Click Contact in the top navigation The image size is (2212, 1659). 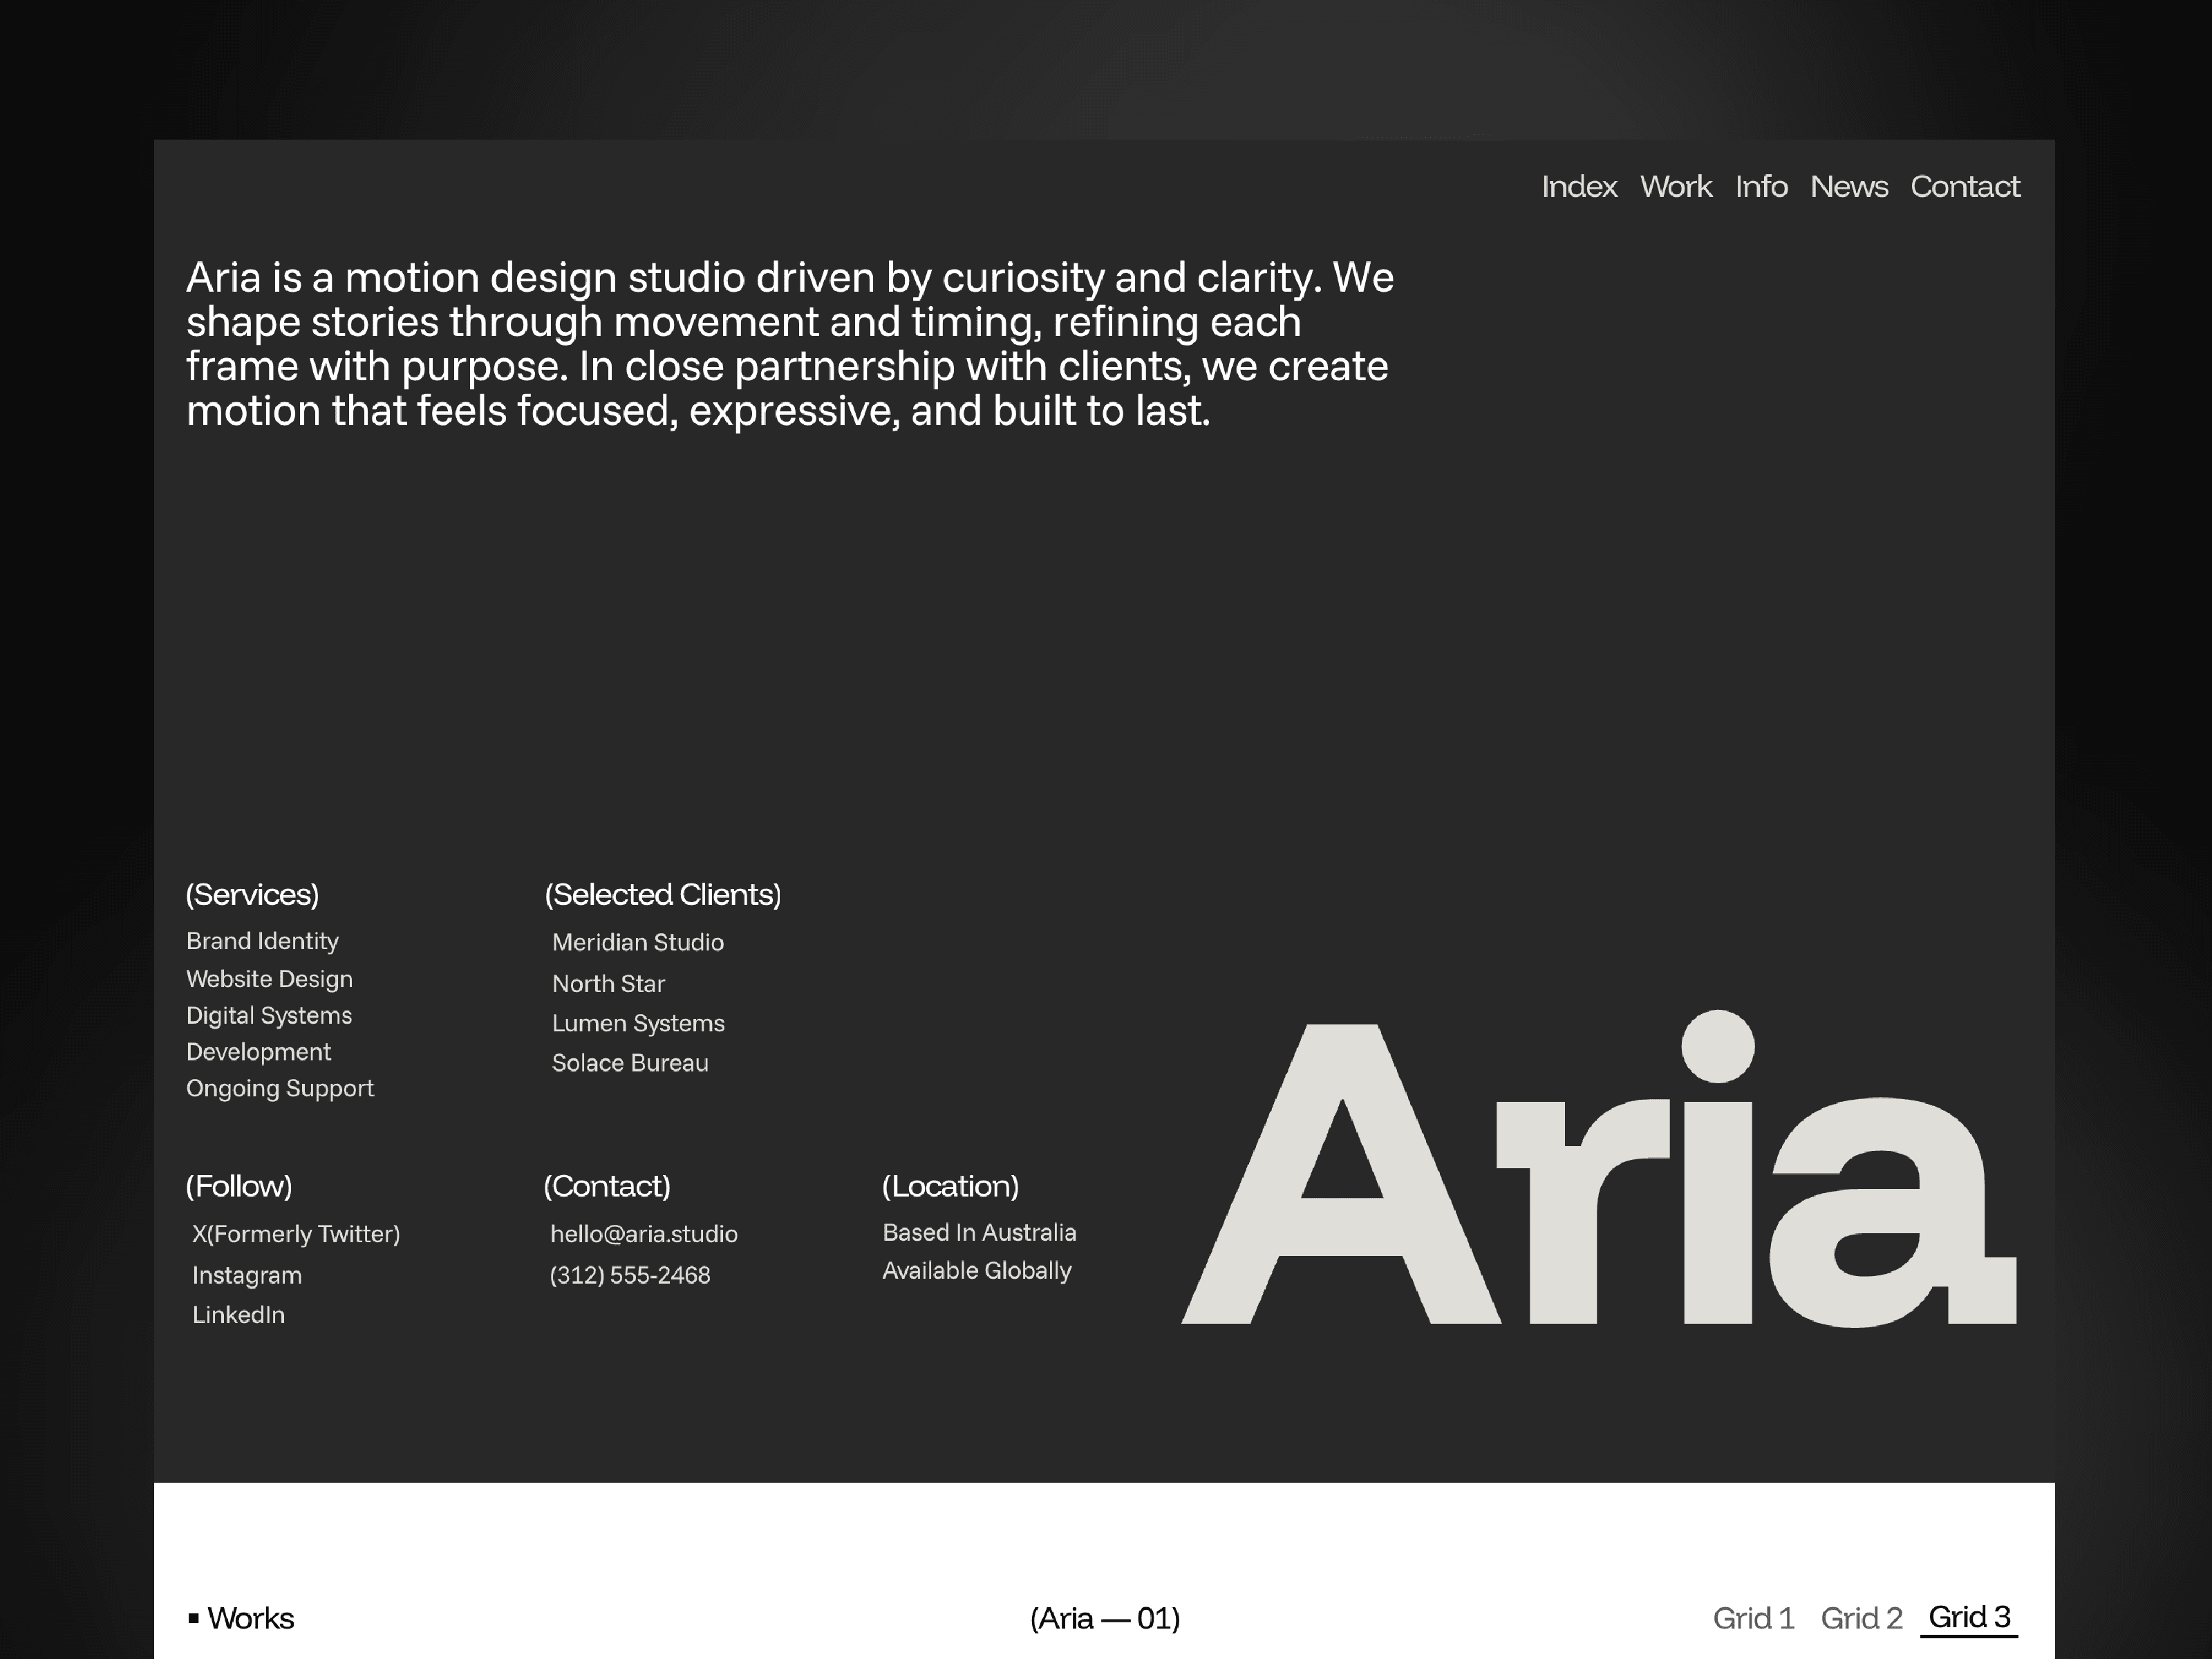click(x=1965, y=187)
